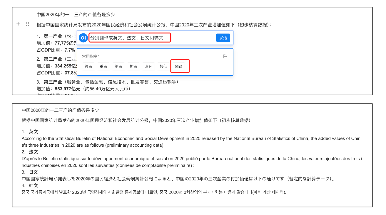This screenshot has height=215, width=386.
Task: Click the 第二产业 heading text
Action: (53, 59)
